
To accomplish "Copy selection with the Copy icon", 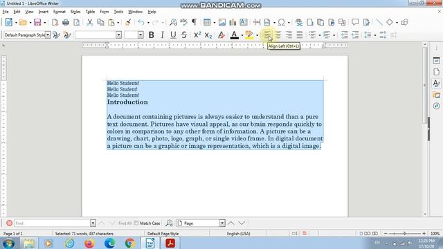I will pos(100,22).
